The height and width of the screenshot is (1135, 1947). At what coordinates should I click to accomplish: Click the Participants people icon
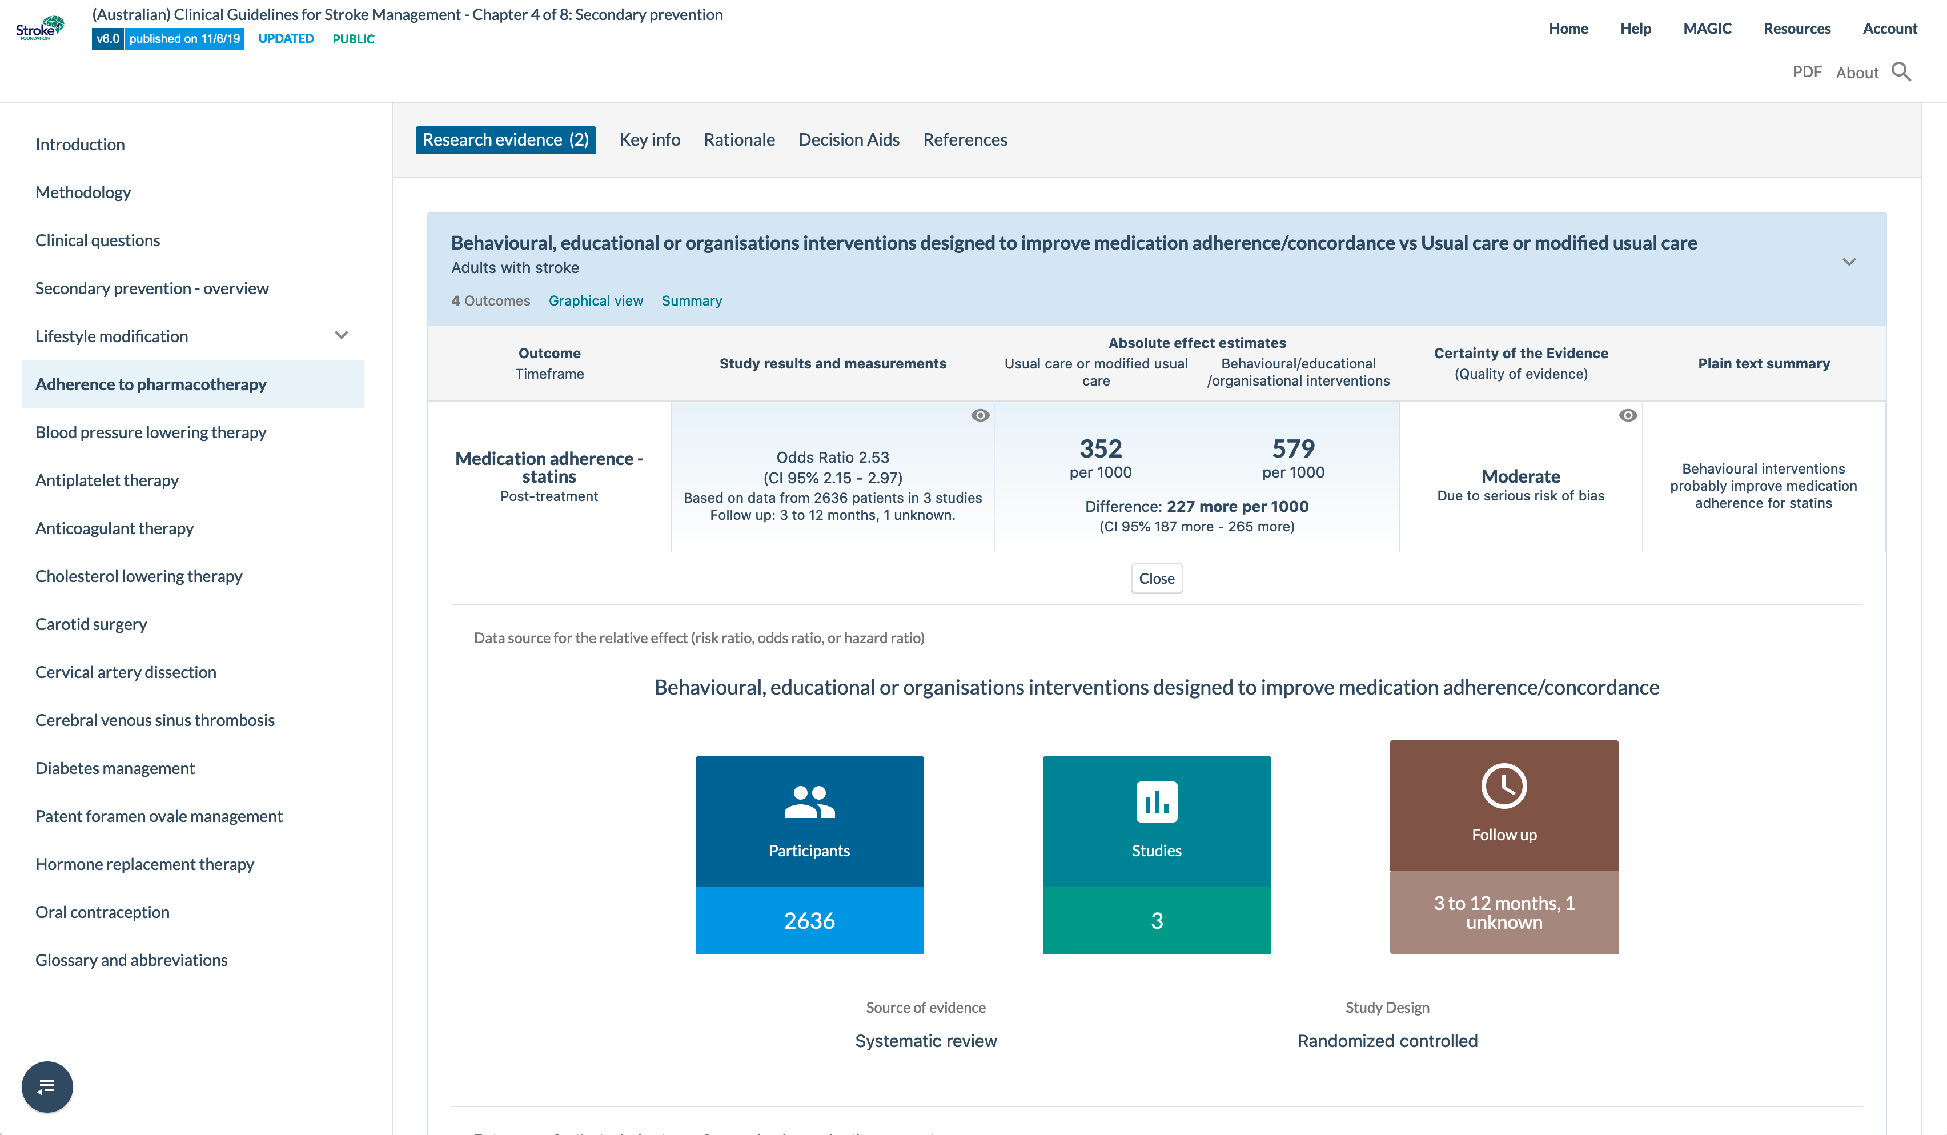point(809,802)
